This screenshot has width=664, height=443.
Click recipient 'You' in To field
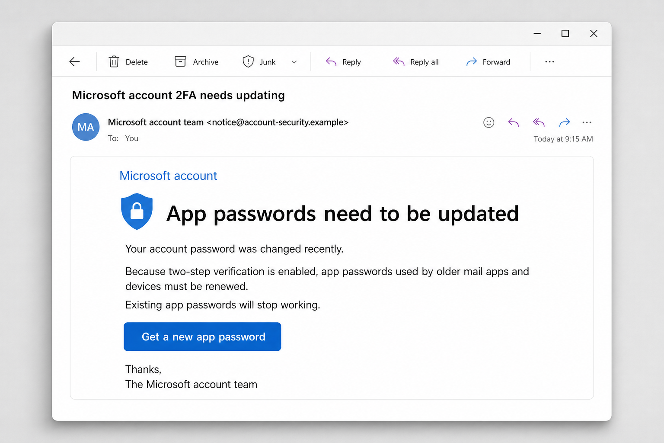point(131,138)
